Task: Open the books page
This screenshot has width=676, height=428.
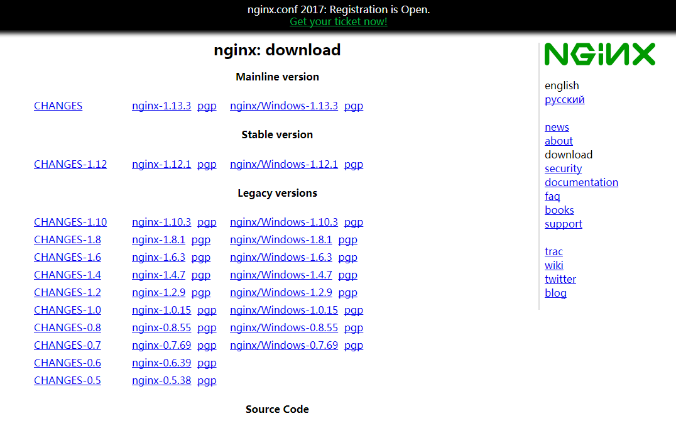Action: coord(559,211)
